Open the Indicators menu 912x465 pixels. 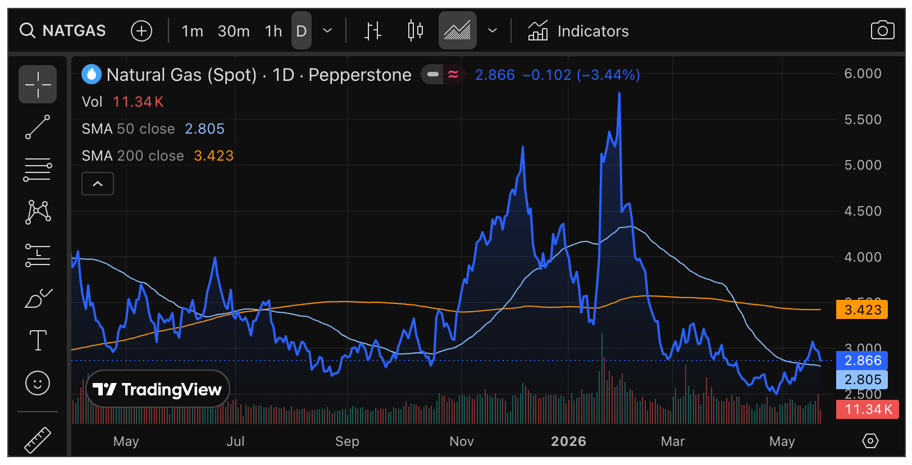[x=578, y=31]
